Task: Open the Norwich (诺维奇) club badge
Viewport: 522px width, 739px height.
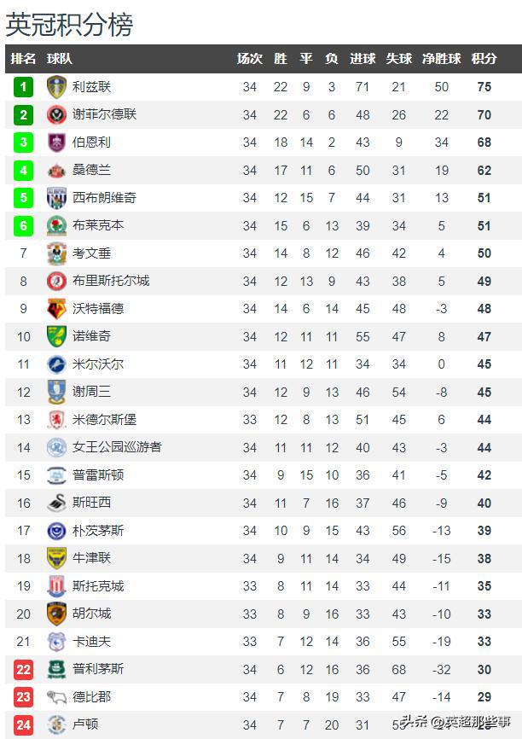Action: 56,336
